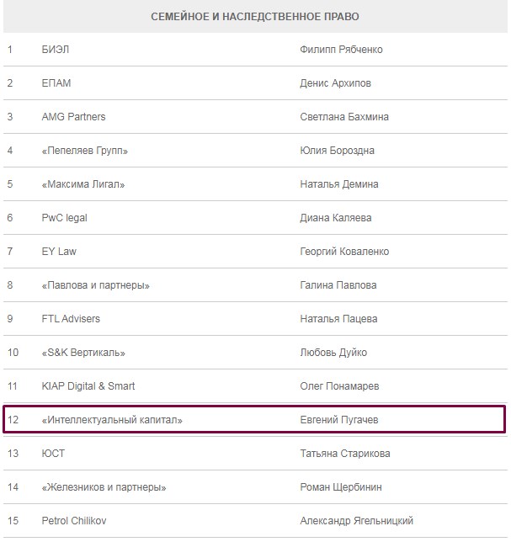Viewport: 511px width, 542px height.
Task: Click the name Филипп Рябченко
Action: 341,50
